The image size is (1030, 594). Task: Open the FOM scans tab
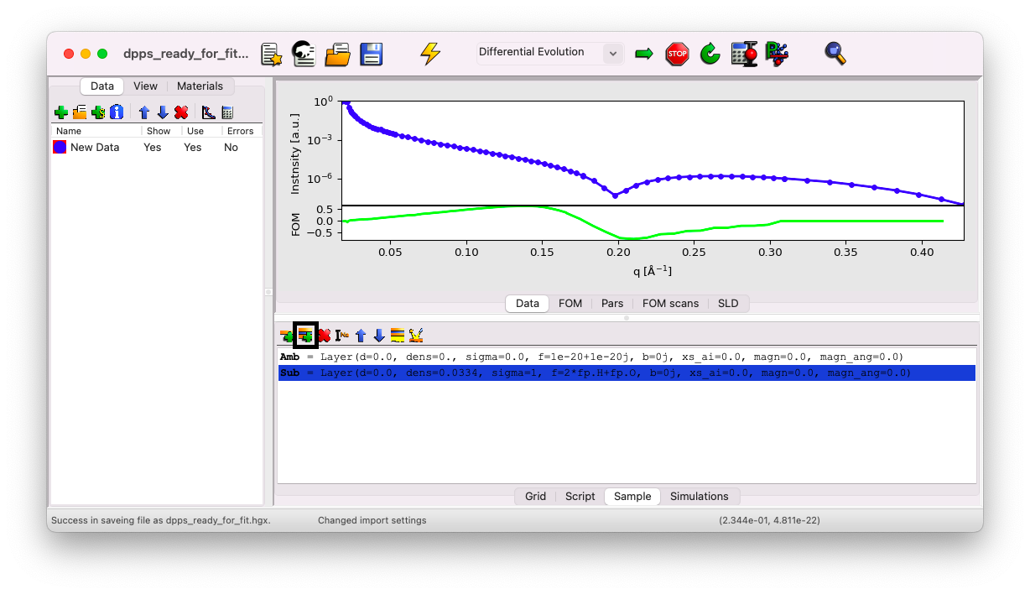[670, 303]
